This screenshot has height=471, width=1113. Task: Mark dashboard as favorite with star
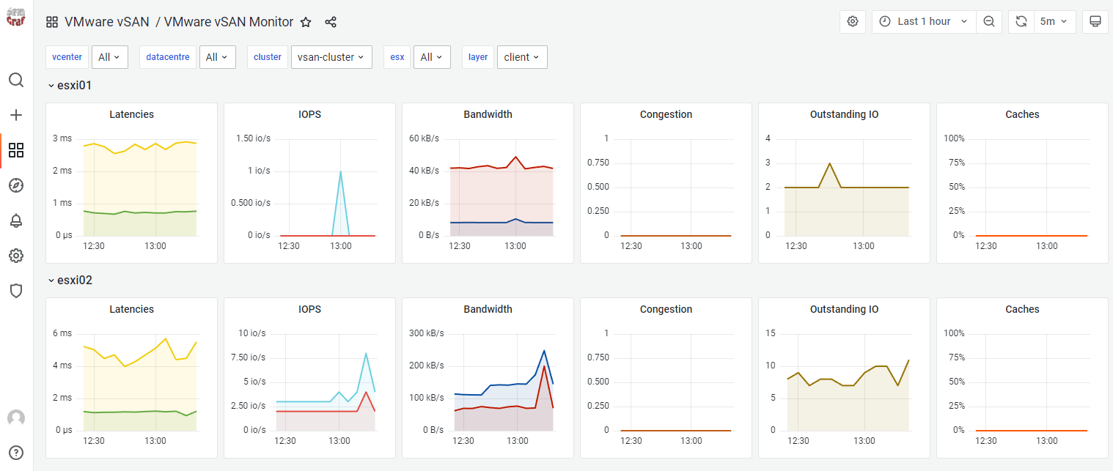(x=306, y=22)
